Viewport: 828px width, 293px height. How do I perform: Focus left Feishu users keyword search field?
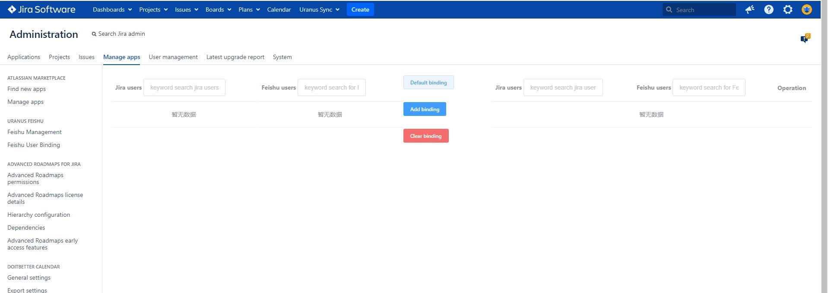pos(332,87)
